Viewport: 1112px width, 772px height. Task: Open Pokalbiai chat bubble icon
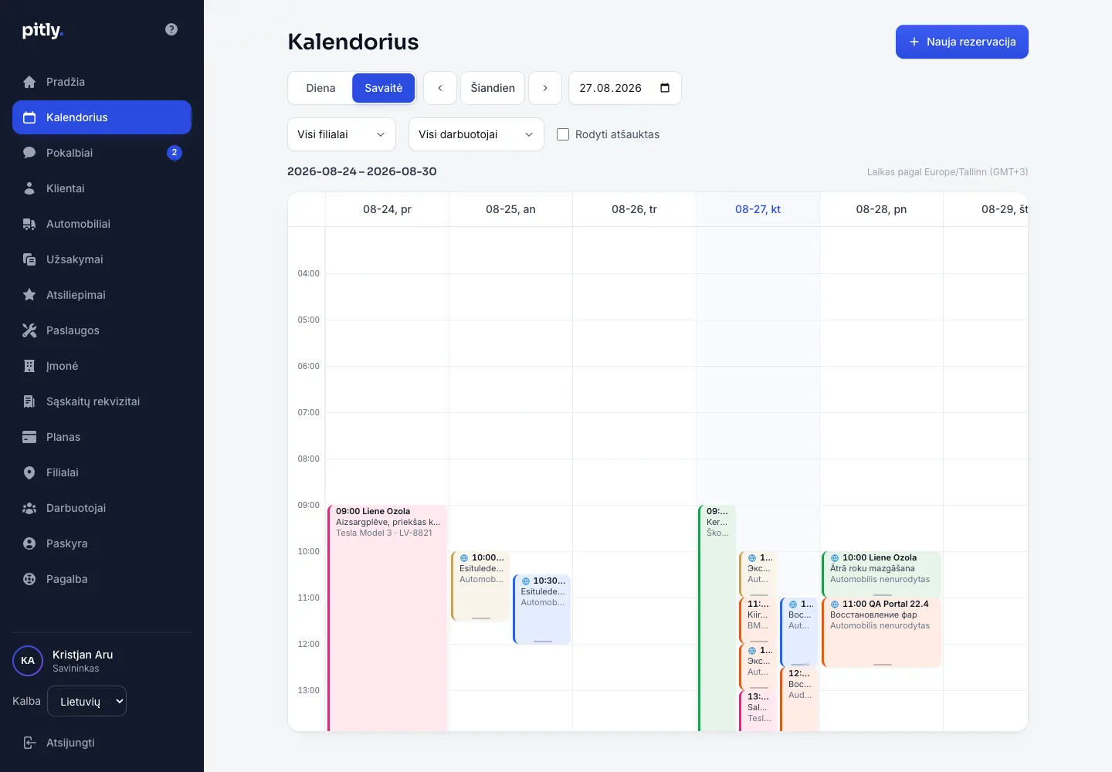[29, 153]
